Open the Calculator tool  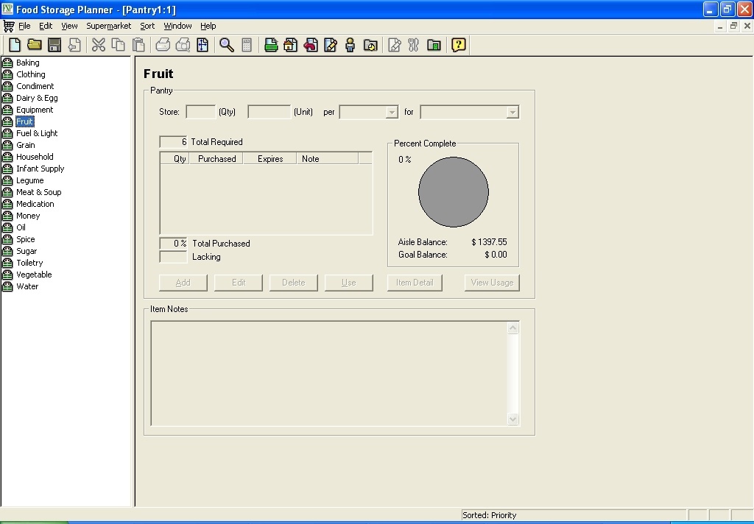tap(247, 45)
